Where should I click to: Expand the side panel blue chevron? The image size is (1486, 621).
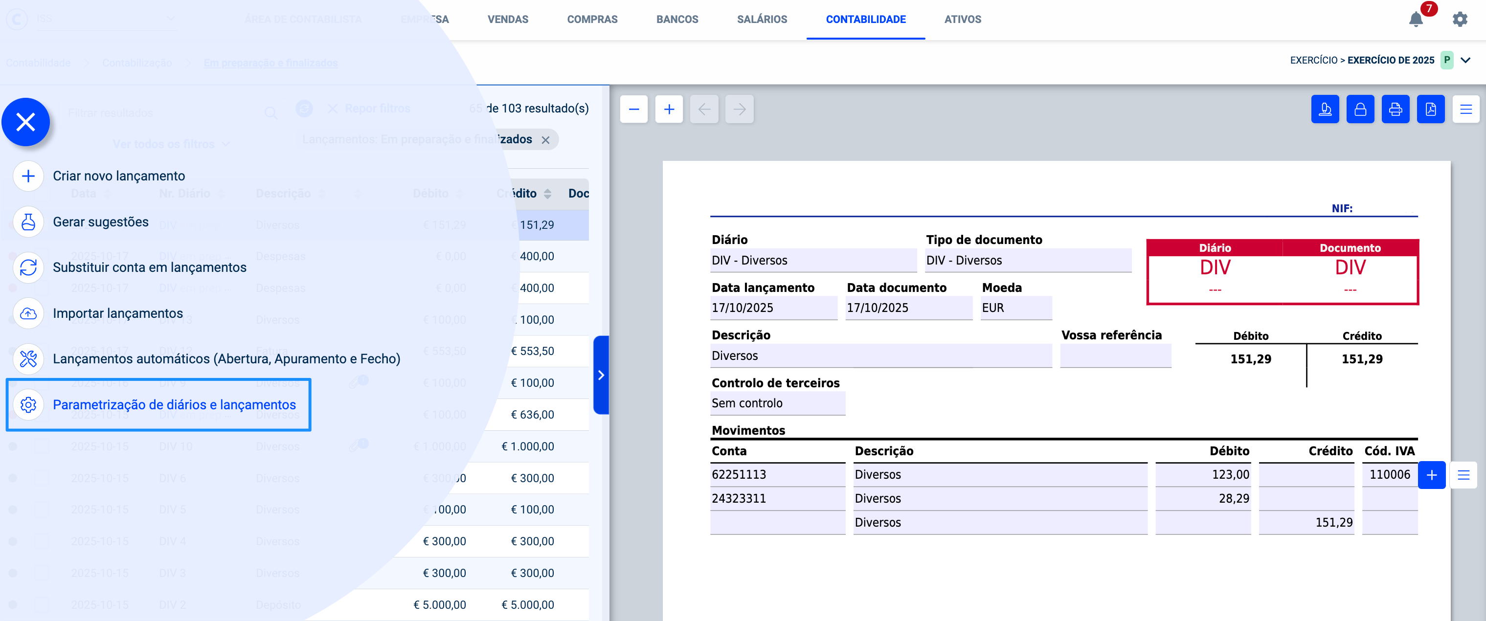tap(601, 375)
